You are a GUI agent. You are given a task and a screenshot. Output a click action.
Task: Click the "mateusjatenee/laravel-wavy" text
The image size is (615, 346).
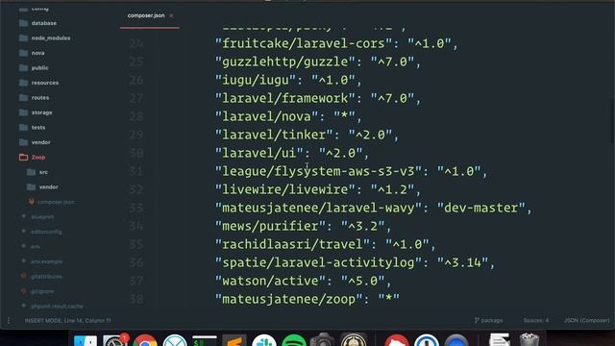(x=318, y=208)
